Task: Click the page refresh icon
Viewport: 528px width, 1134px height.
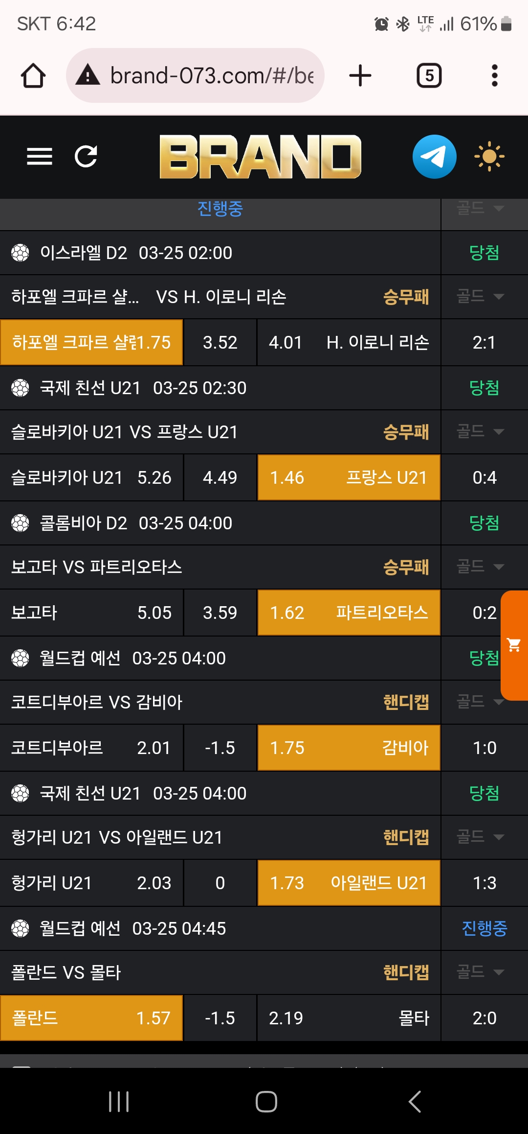Action: point(86,157)
